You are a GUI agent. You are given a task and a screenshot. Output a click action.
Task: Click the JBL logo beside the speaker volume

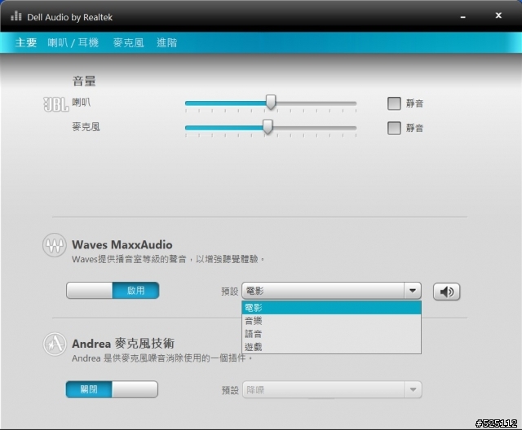pos(56,104)
